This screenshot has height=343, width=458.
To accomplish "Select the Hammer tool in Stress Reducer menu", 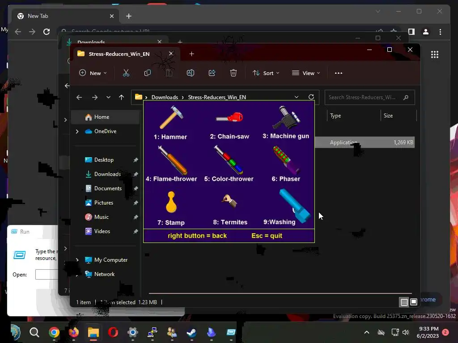I will coord(171,122).
